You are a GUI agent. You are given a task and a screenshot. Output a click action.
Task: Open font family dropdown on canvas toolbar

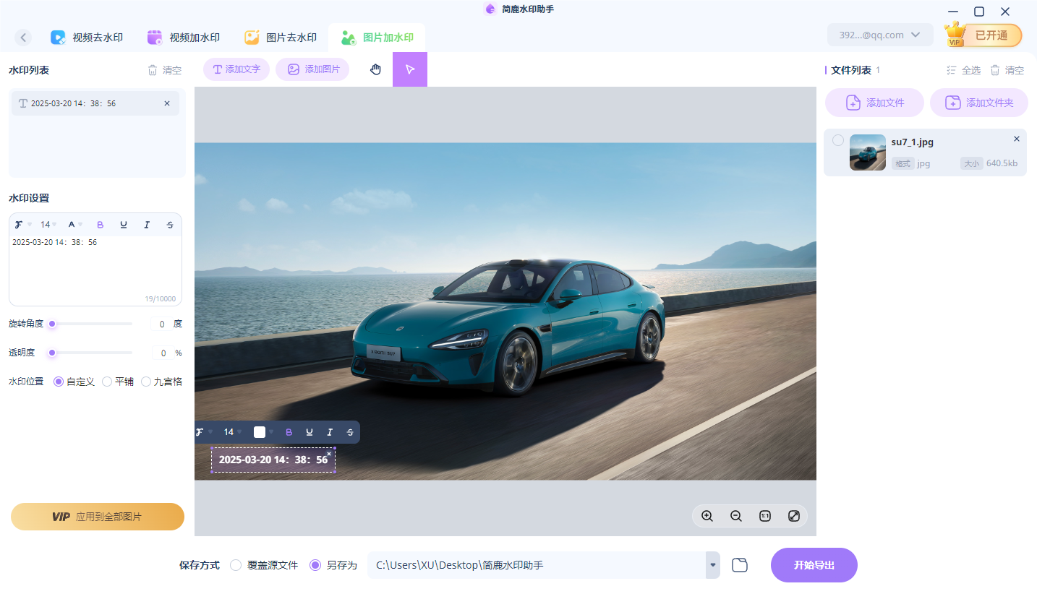point(205,432)
